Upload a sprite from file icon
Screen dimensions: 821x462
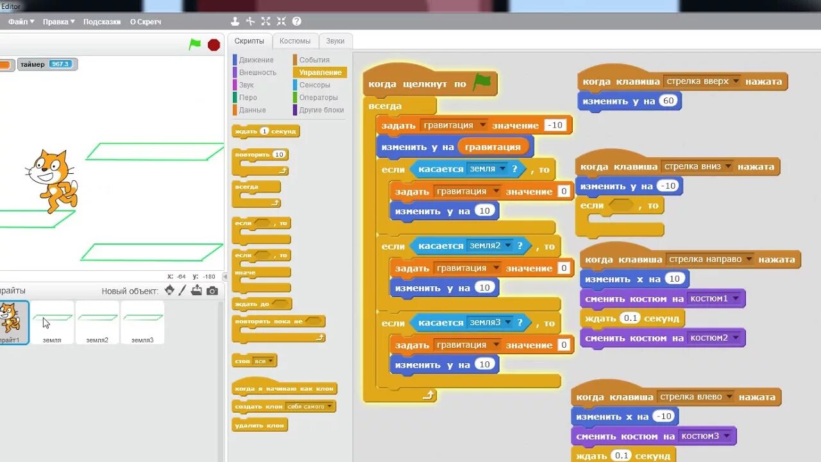tap(197, 290)
